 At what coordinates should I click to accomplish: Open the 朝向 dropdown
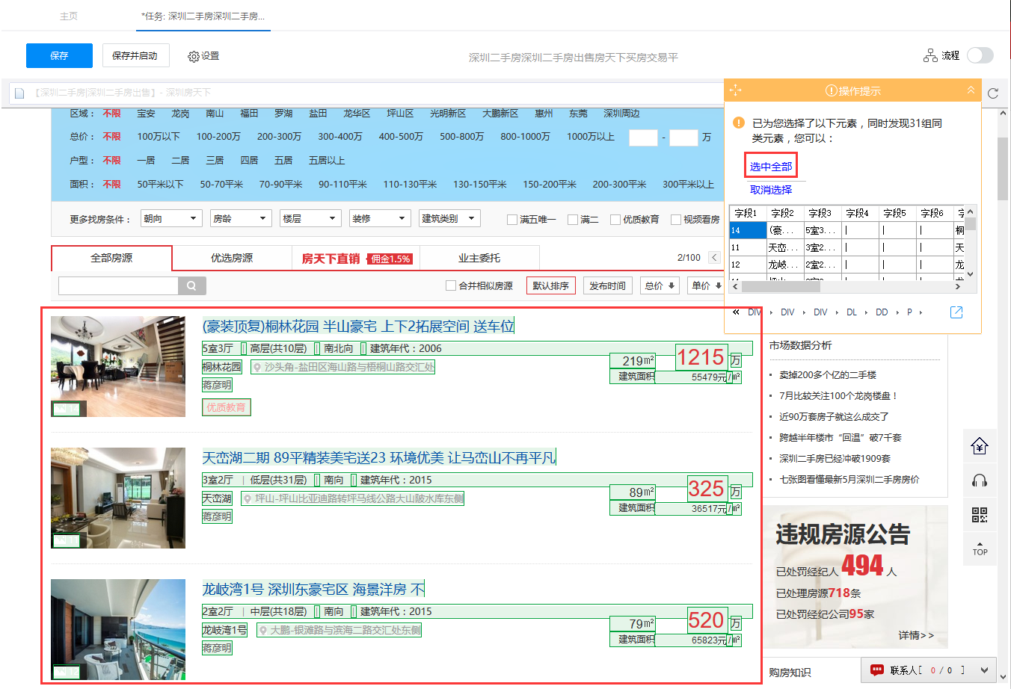(x=171, y=218)
